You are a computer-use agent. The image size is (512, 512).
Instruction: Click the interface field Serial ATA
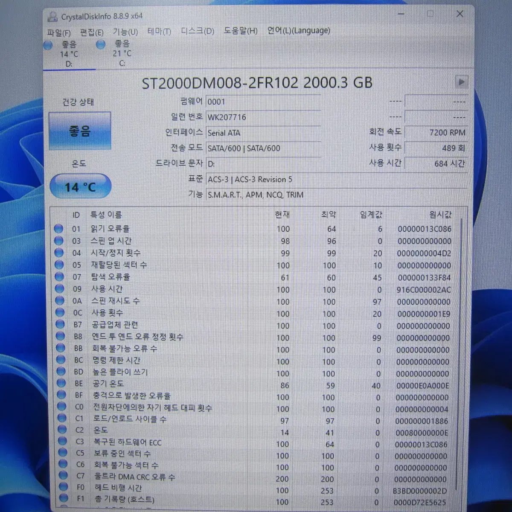coord(263,133)
